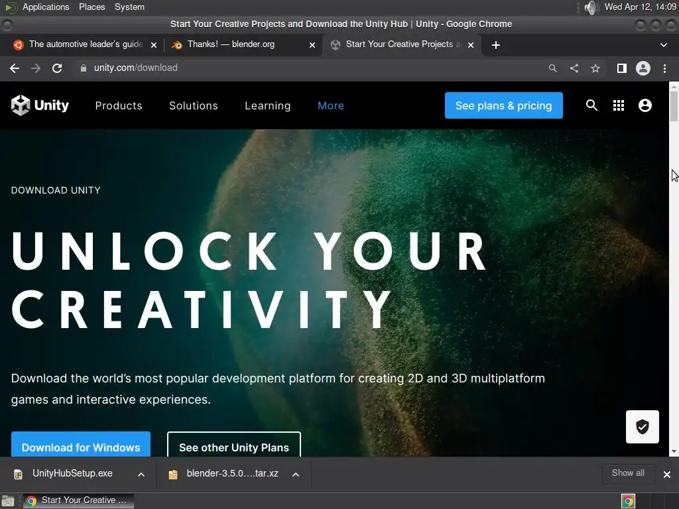Go forward to the next page

[36, 68]
